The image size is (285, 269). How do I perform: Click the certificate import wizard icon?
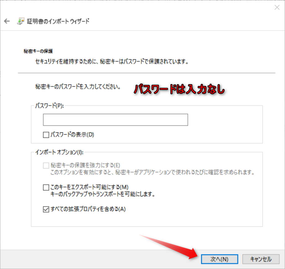20,21
